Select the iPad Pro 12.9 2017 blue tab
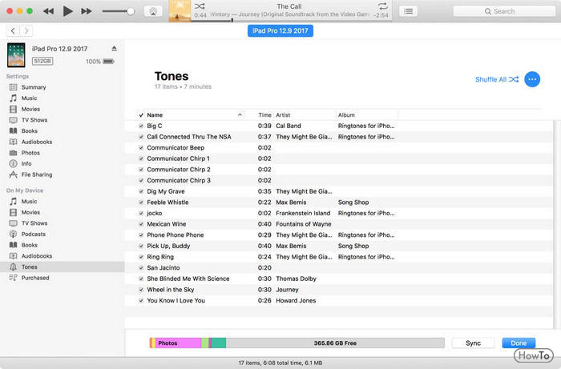Image resolution: width=561 pixels, height=369 pixels. click(x=280, y=30)
